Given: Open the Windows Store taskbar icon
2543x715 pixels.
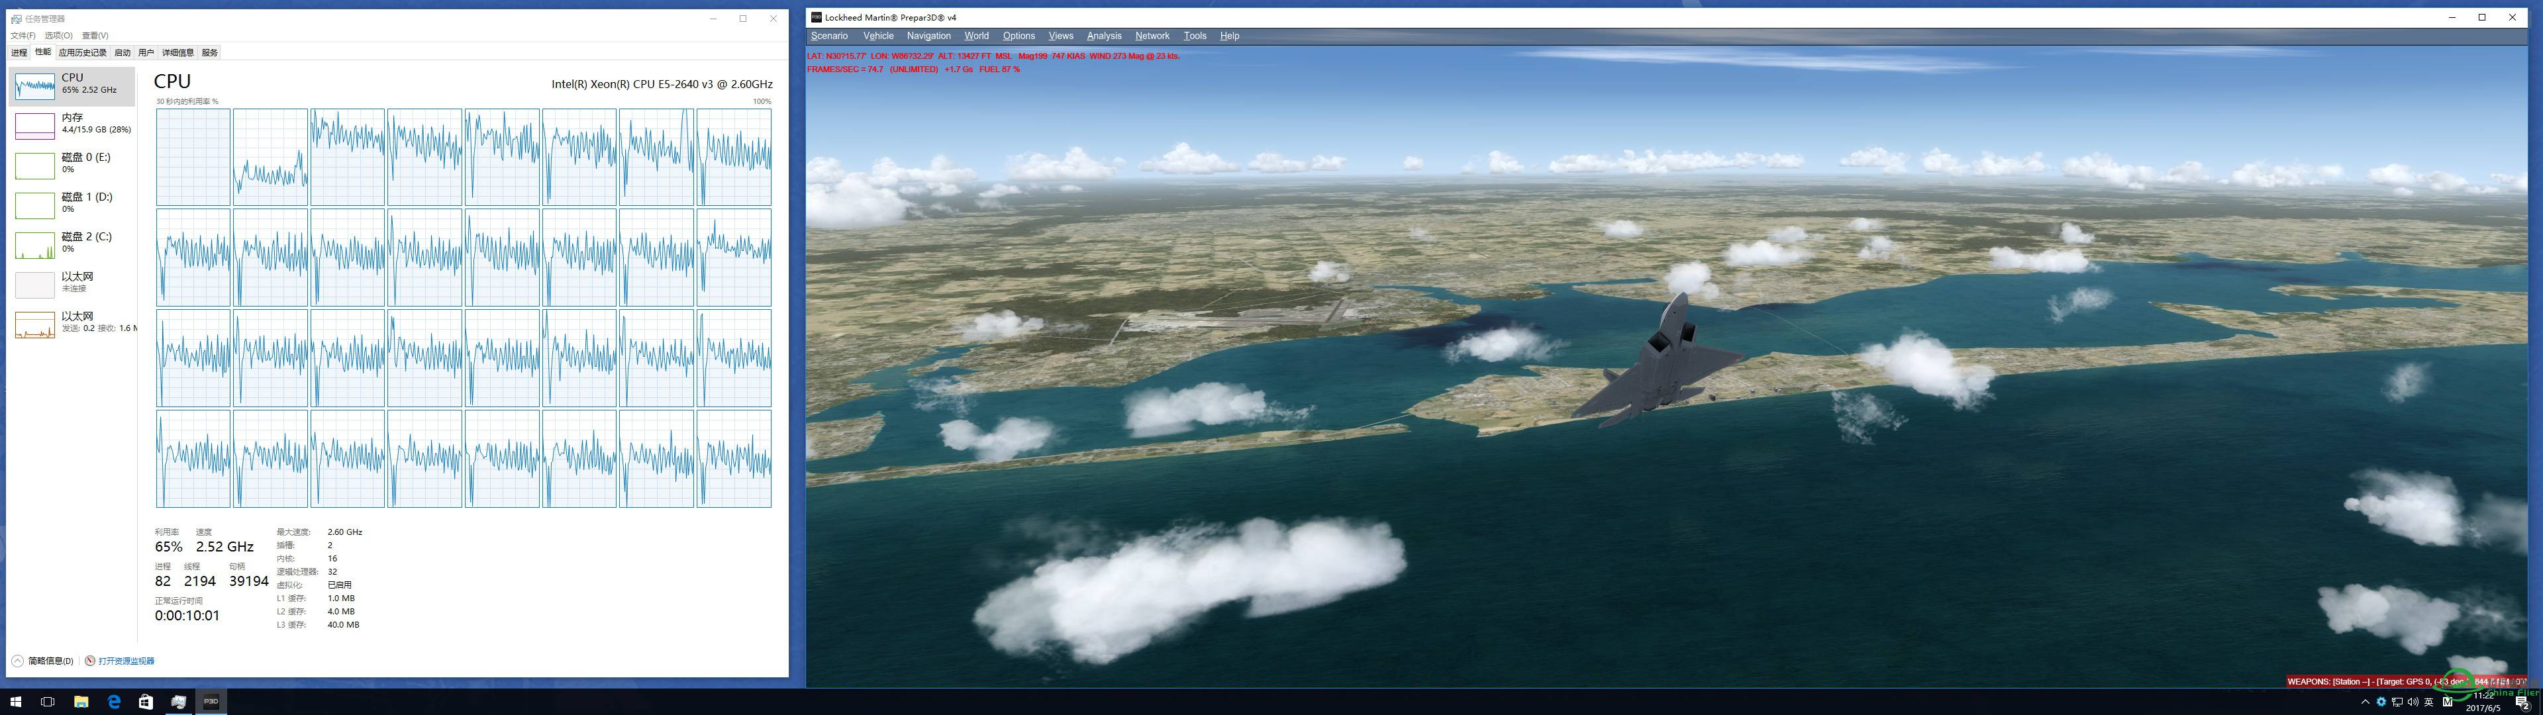Looking at the screenshot, I should 146,702.
